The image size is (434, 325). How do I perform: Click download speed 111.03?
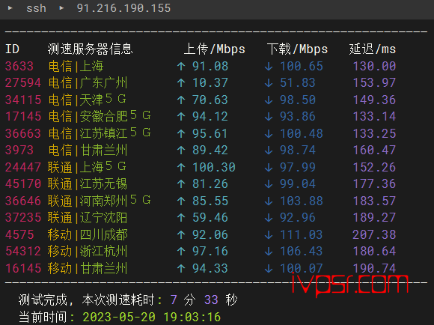[302, 234]
